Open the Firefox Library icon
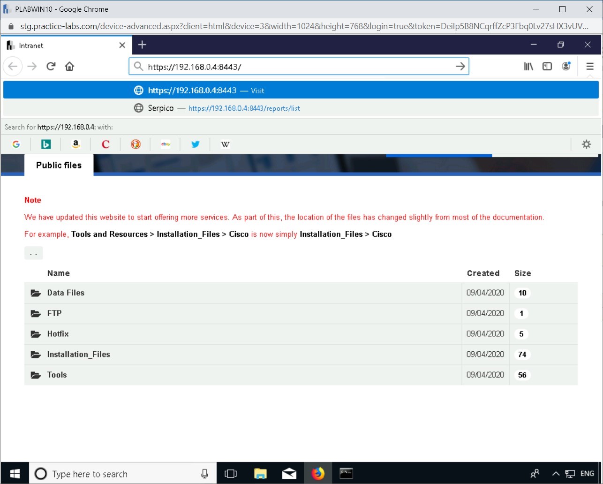Image resolution: width=603 pixels, height=484 pixels. (x=528, y=66)
